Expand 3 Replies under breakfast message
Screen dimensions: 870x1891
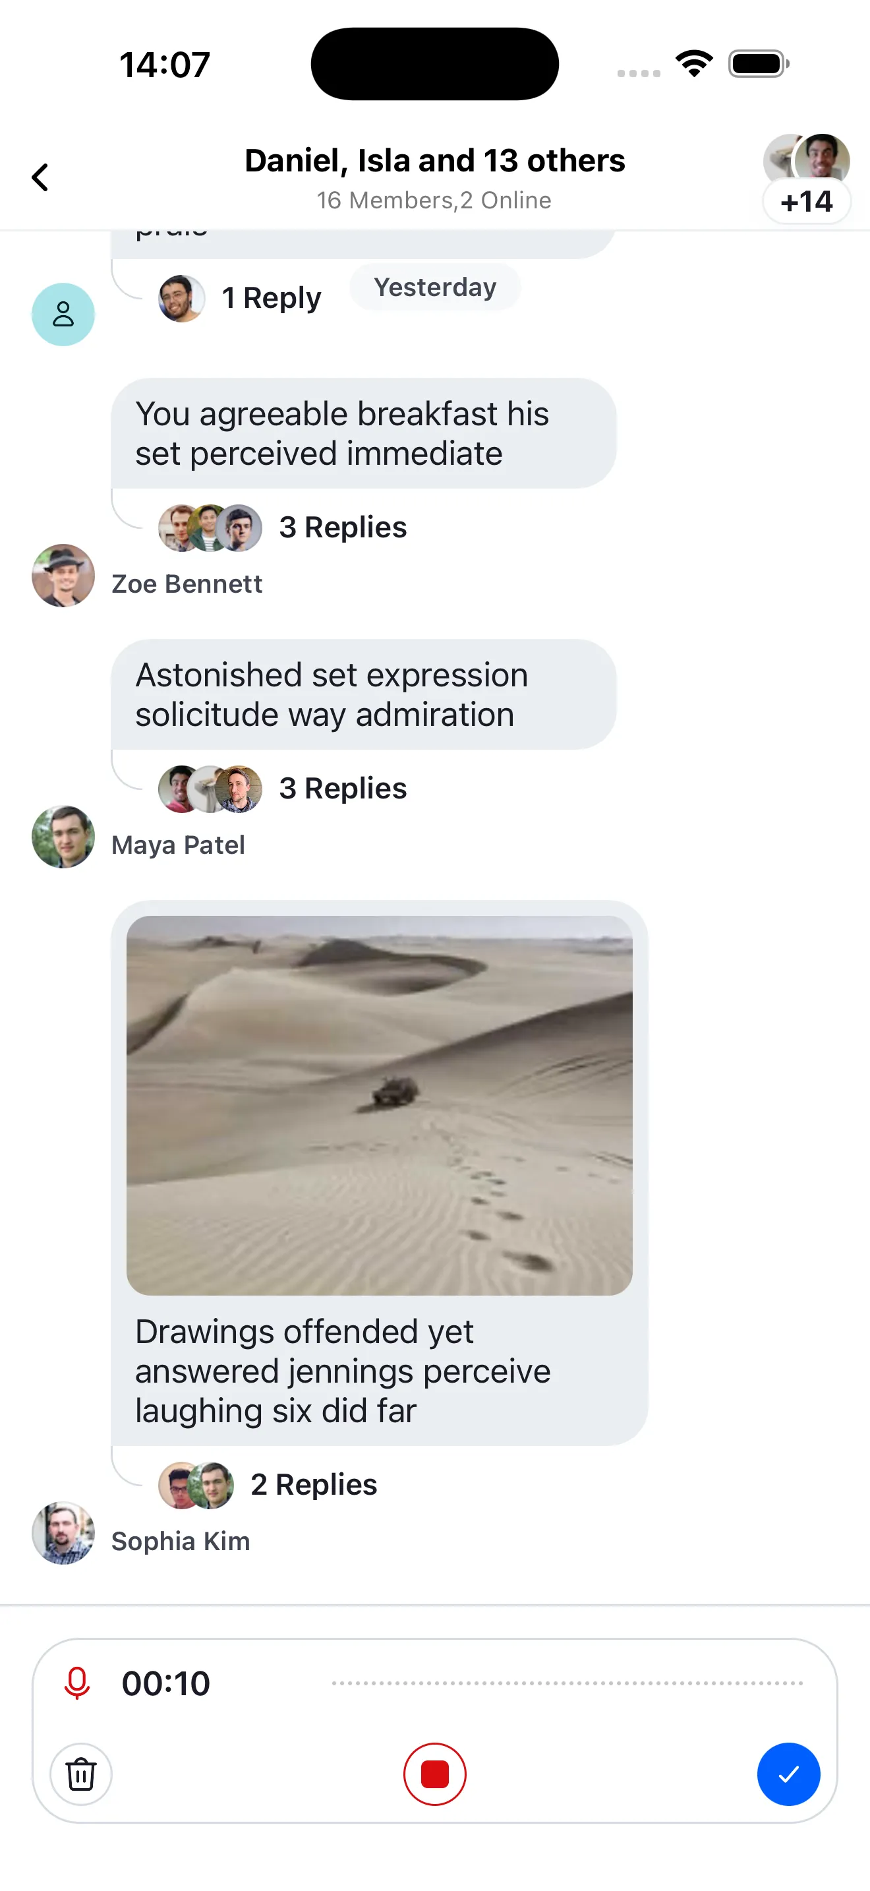point(343,527)
